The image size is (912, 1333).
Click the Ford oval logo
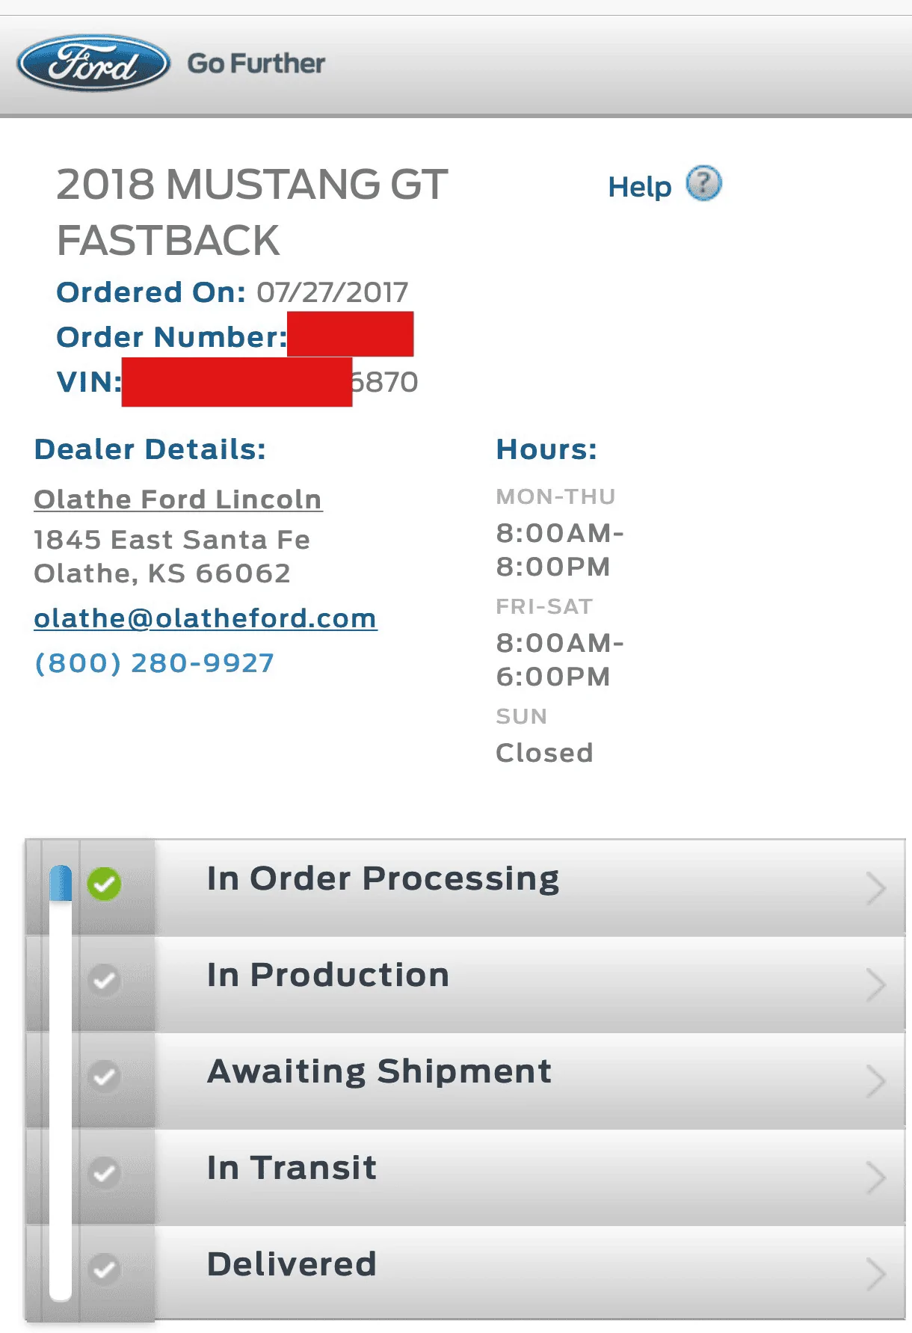[93, 64]
